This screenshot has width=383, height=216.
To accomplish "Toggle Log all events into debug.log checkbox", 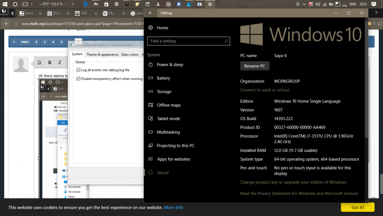I will [78, 70].
